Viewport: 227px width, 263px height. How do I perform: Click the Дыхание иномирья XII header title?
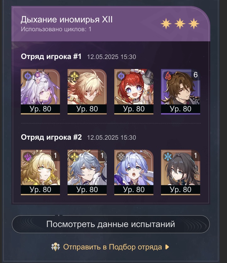(x=67, y=20)
